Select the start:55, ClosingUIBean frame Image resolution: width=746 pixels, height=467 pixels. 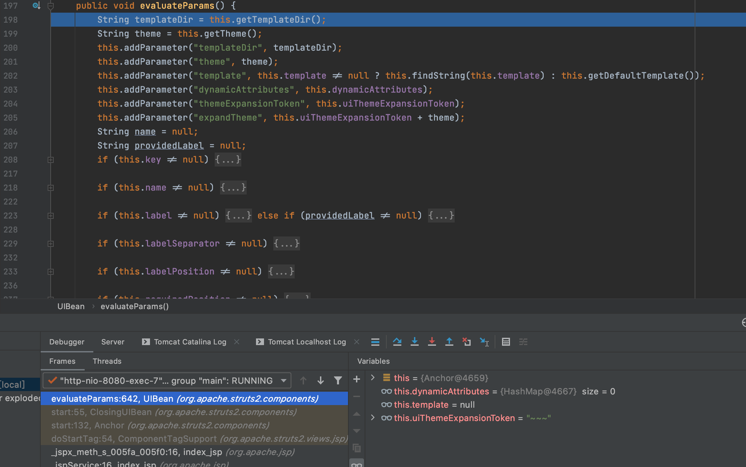pos(194,412)
